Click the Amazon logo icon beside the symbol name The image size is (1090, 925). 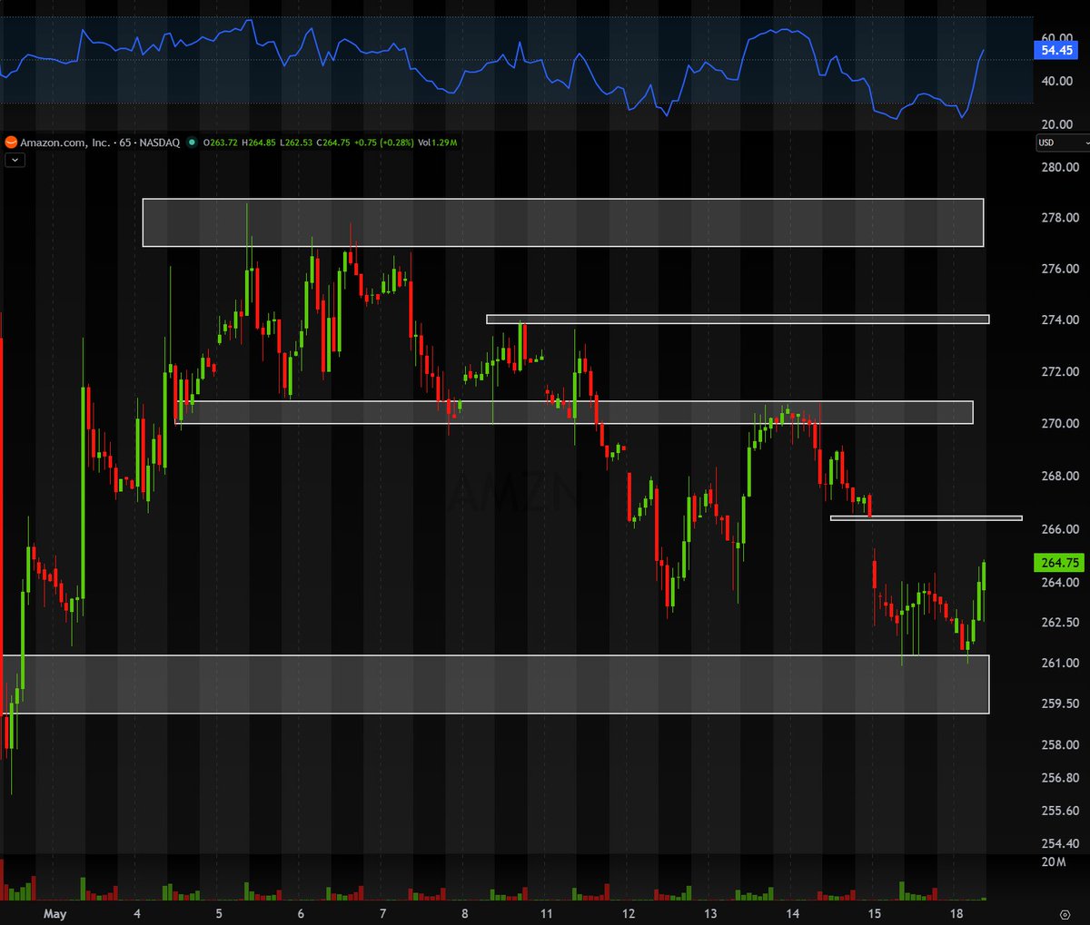point(11,143)
